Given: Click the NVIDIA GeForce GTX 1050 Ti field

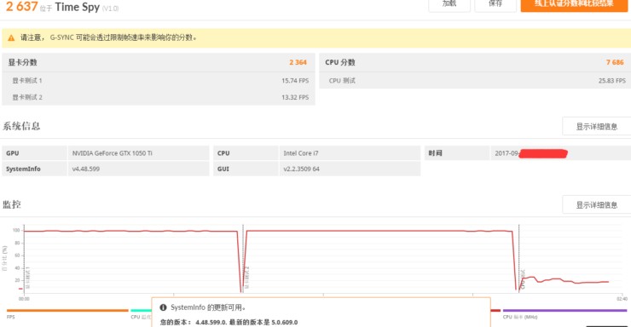Looking at the screenshot, I should click(138, 153).
